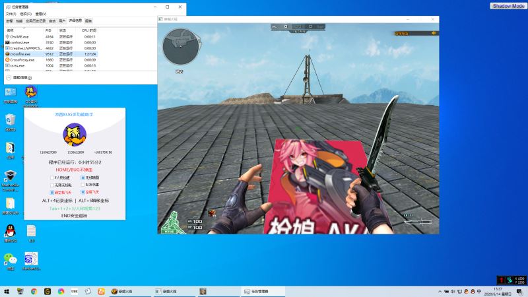528x297 pixels.
Task: Click the black G icon on taskbar
Action: click(x=47, y=291)
